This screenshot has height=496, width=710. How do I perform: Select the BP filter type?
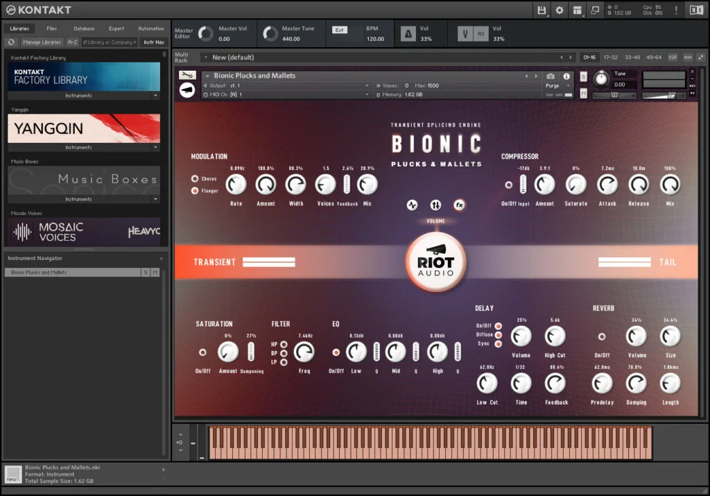[x=284, y=353]
